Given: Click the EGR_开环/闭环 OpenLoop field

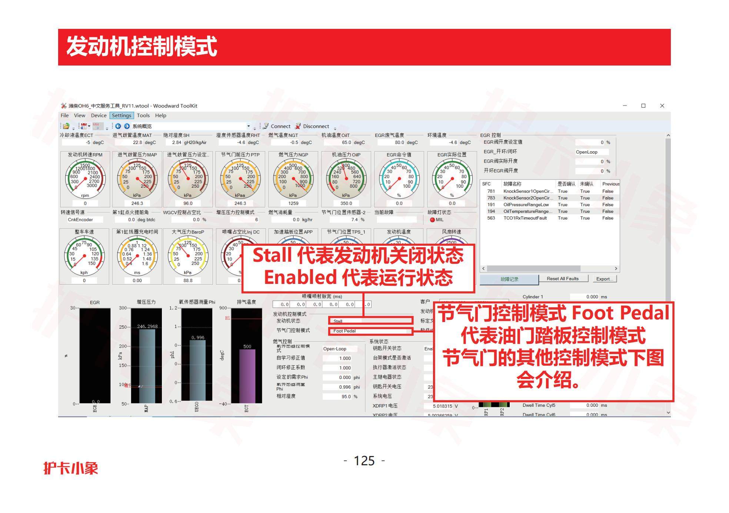Looking at the screenshot, I should click(591, 152).
